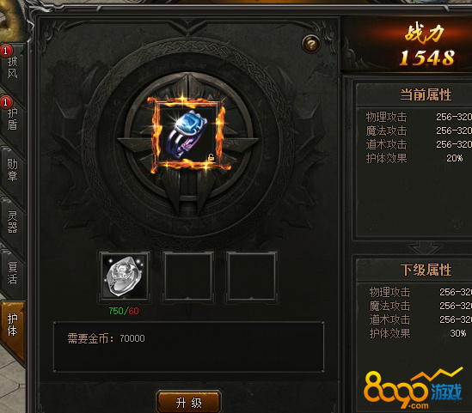
Task: Open the 复活 tab
Action: point(13,274)
